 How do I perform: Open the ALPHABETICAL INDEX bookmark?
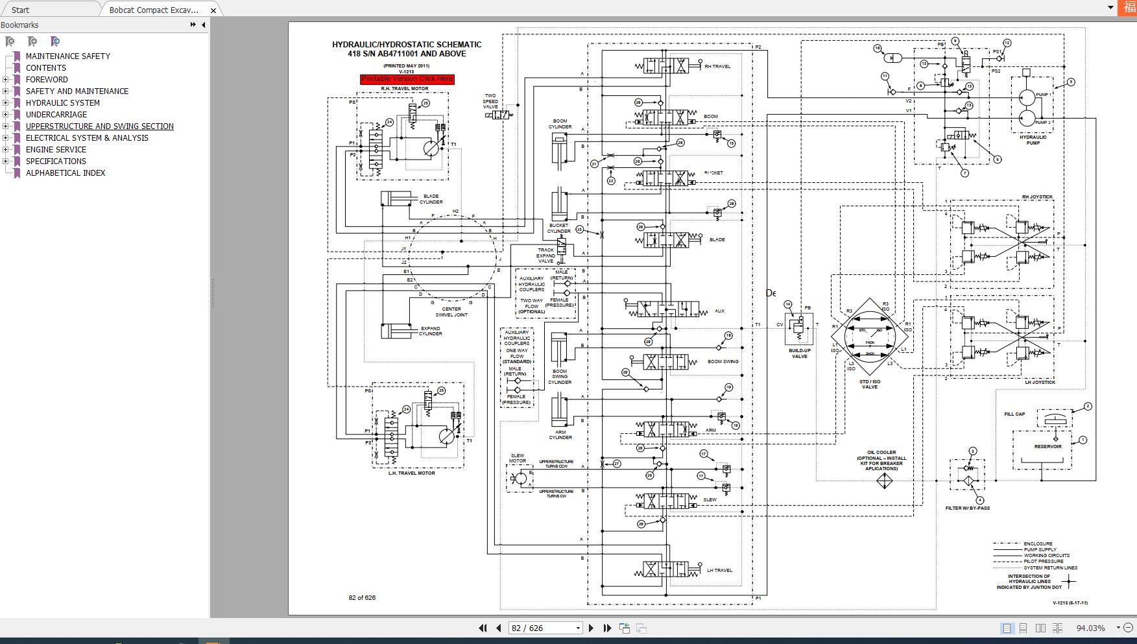pyautogui.click(x=66, y=173)
